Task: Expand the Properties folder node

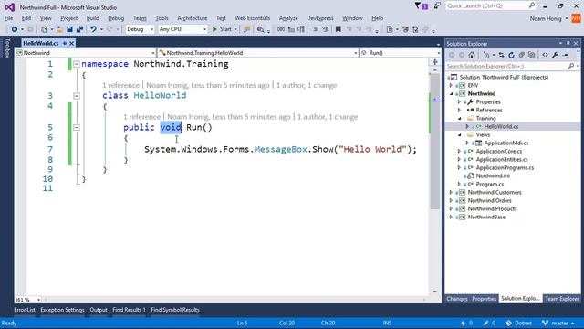Action: coord(459,101)
